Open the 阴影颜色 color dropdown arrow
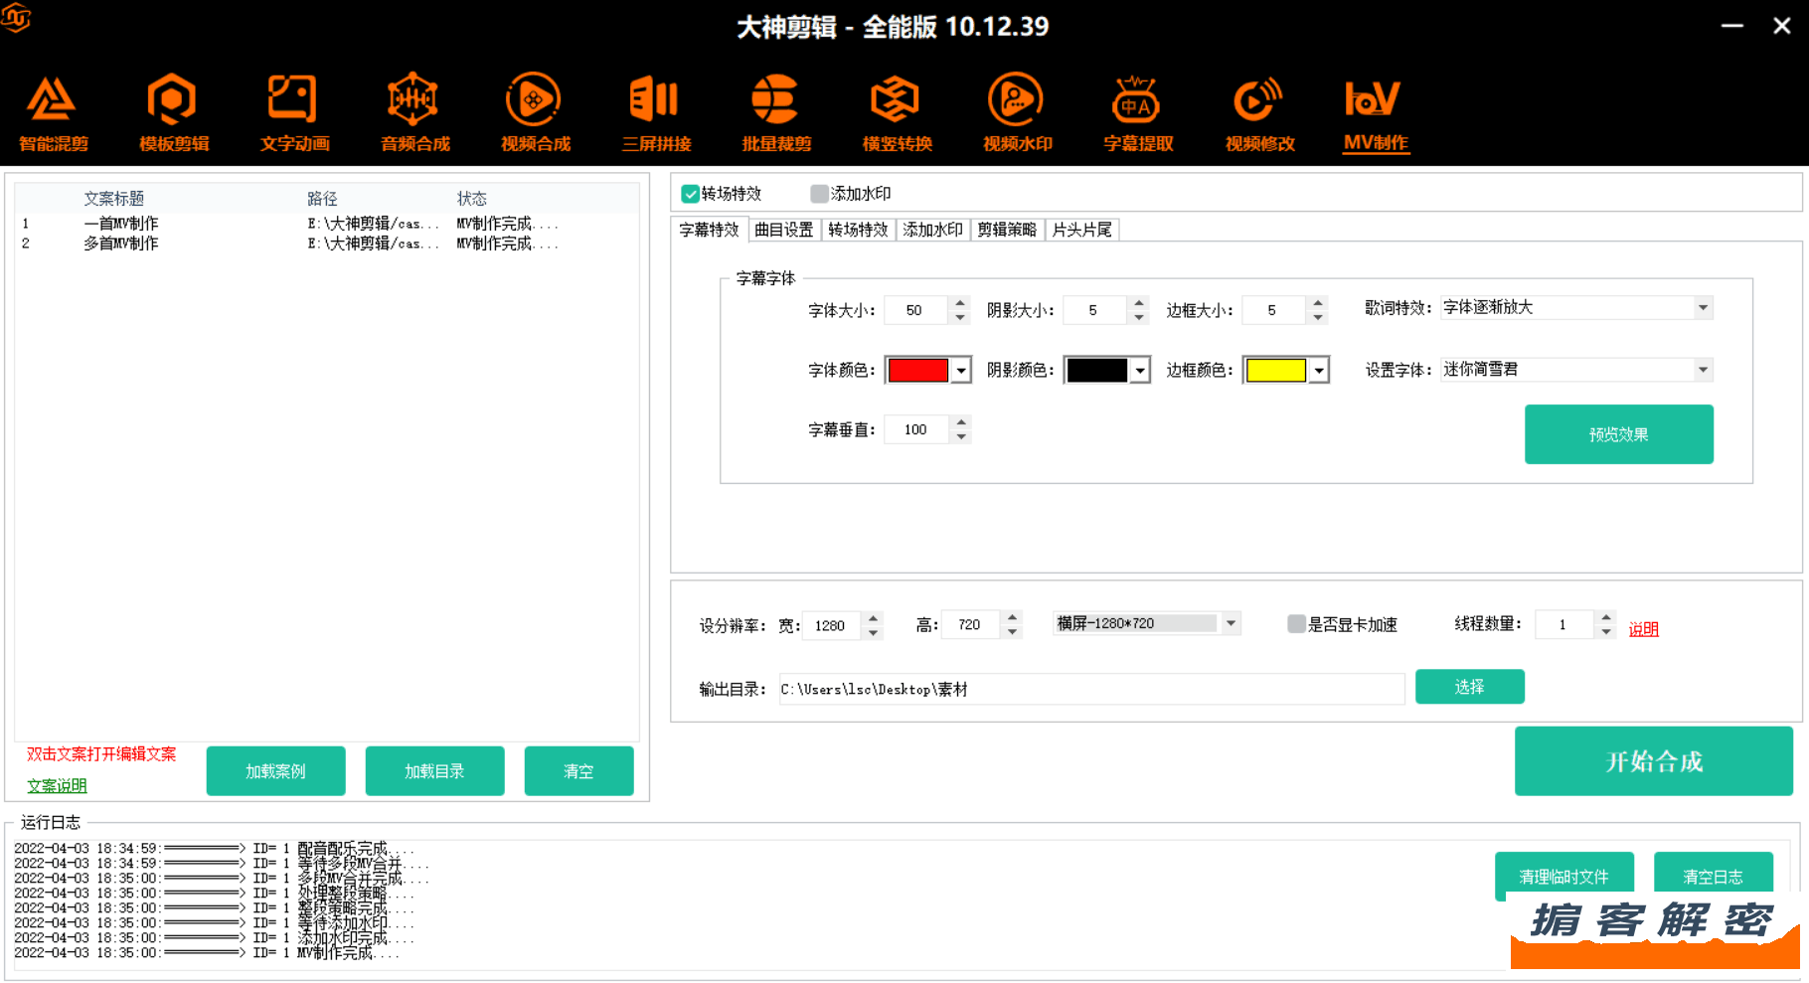 [x=1140, y=371]
